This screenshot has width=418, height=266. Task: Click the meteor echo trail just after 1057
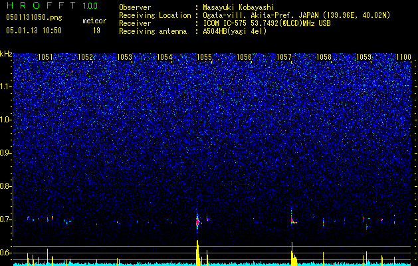[x=294, y=221]
